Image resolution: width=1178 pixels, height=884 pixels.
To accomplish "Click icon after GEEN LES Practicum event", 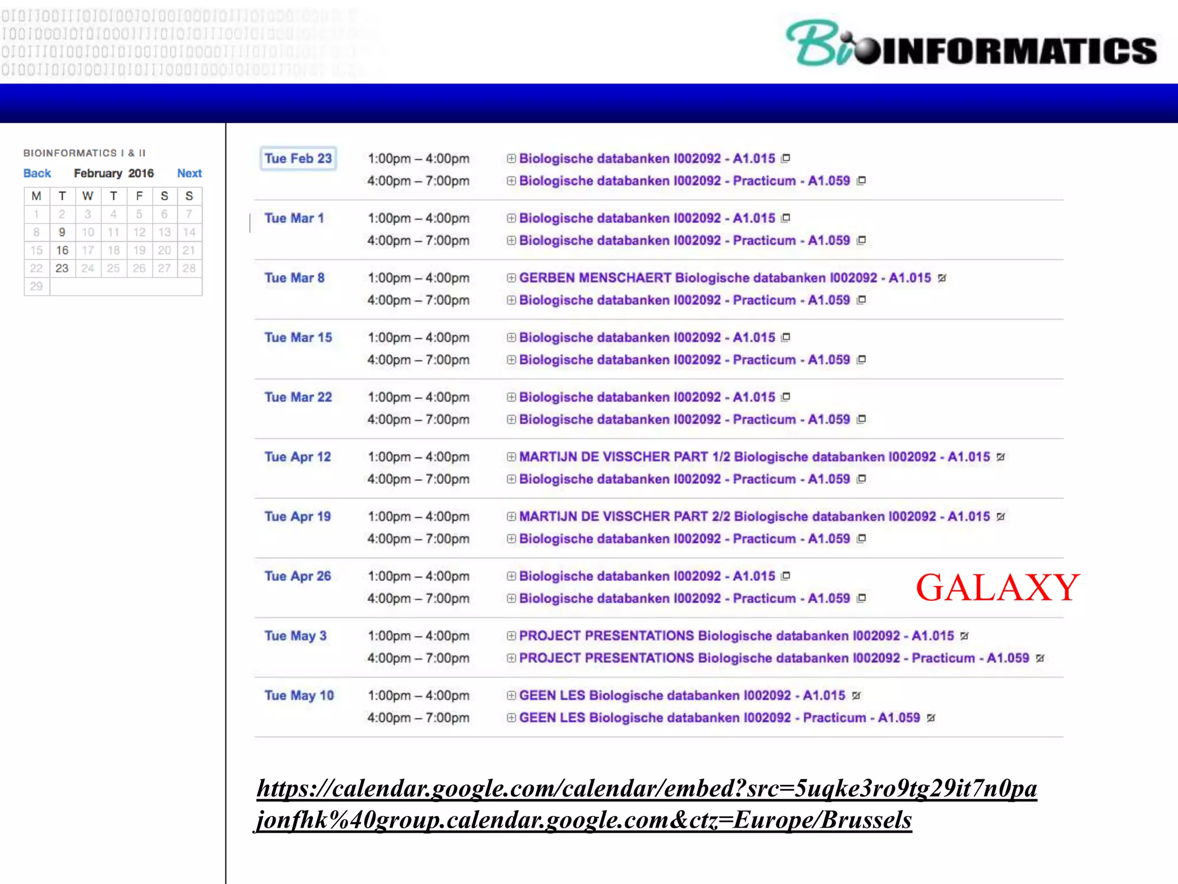I will click(x=931, y=718).
